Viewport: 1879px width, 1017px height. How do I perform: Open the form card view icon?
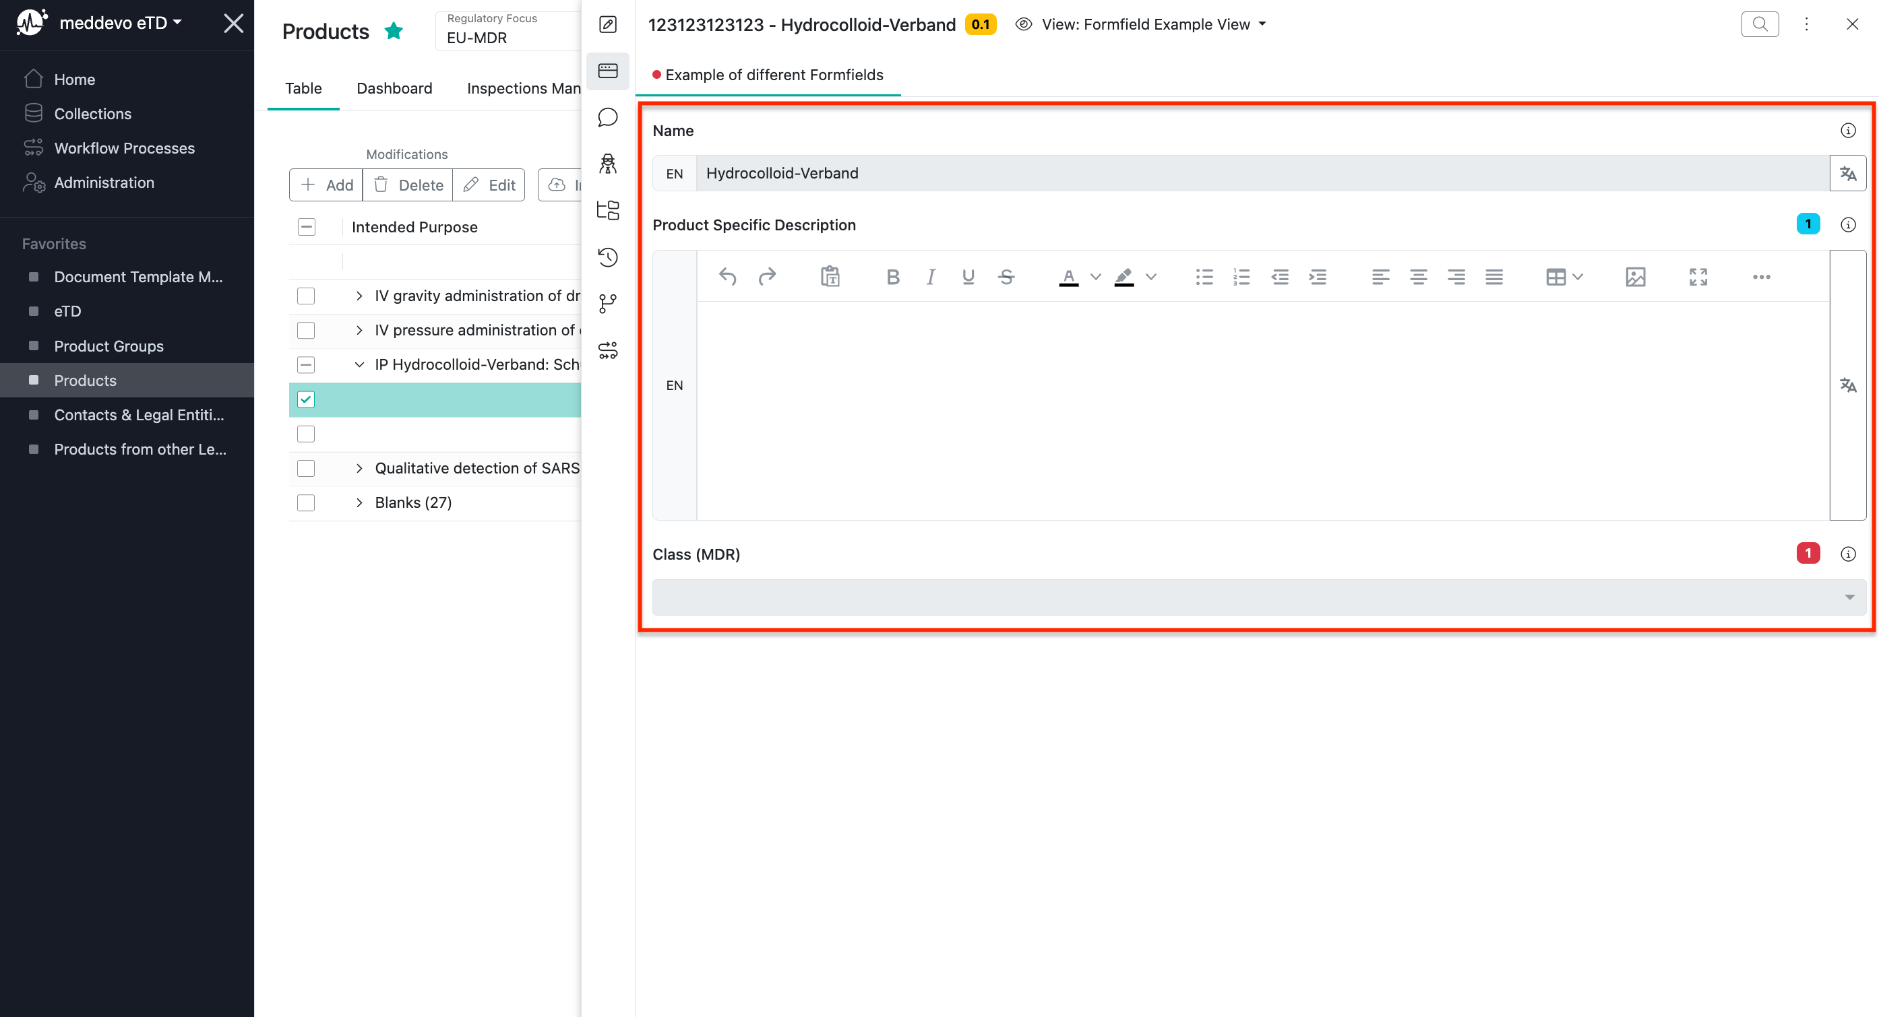pyautogui.click(x=608, y=71)
